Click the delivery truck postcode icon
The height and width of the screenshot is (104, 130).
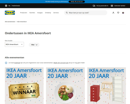(94, 6)
